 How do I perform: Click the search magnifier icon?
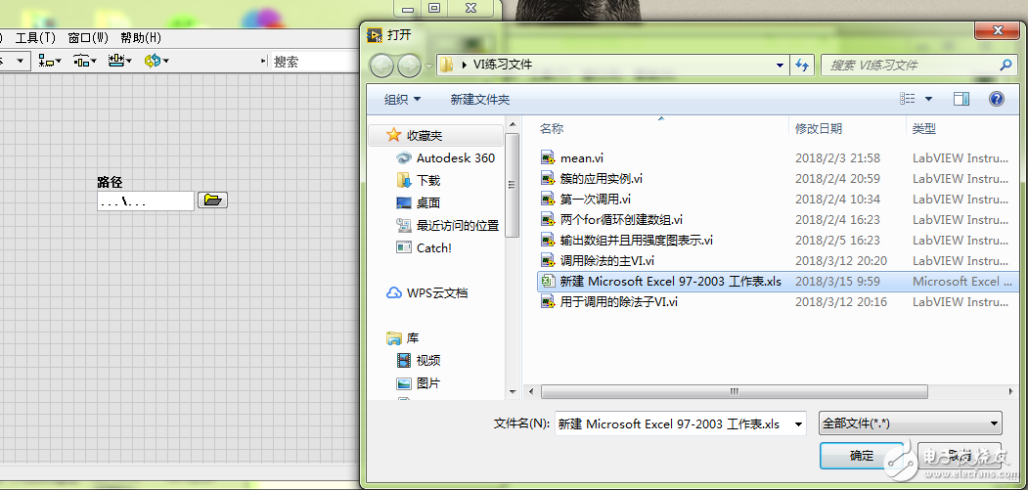tap(1006, 65)
